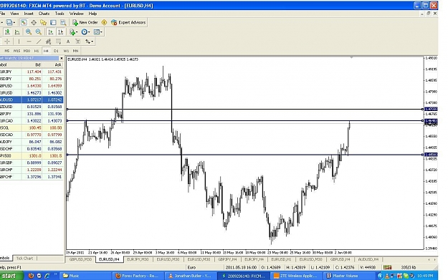
Task: Show the Terminal panel icon
Action: pyautogui.click(x=53, y=22)
